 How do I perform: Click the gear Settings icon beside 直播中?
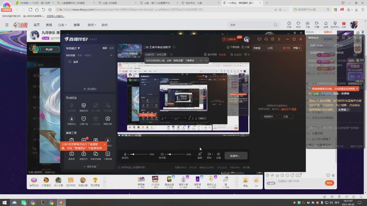(x=218, y=154)
